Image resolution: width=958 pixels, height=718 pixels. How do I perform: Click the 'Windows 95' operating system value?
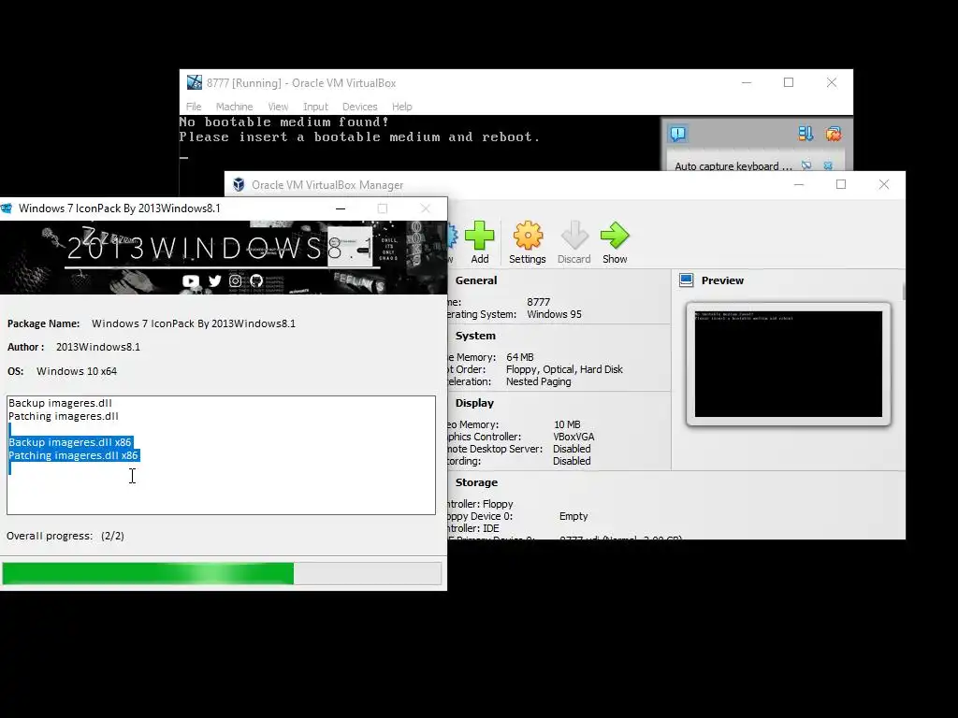[x=554, y=314]
